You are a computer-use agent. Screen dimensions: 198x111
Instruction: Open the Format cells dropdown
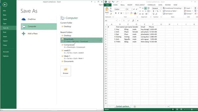click(188, 14)
